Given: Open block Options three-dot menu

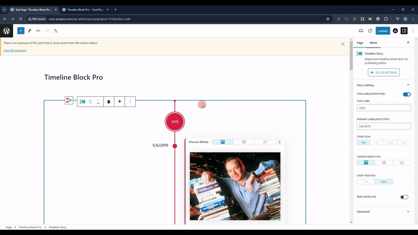Looking at the screenshot, I should (130, 102).
